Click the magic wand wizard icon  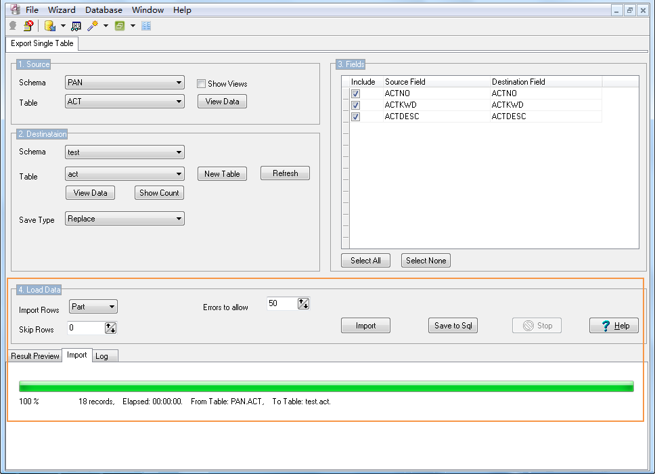coord(93,26)
